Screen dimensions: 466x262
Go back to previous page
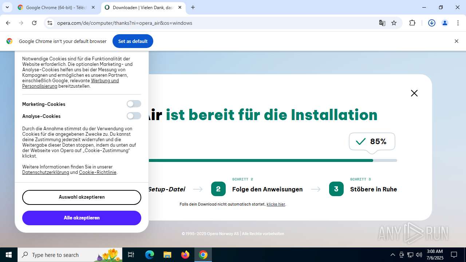click(8, 23)
